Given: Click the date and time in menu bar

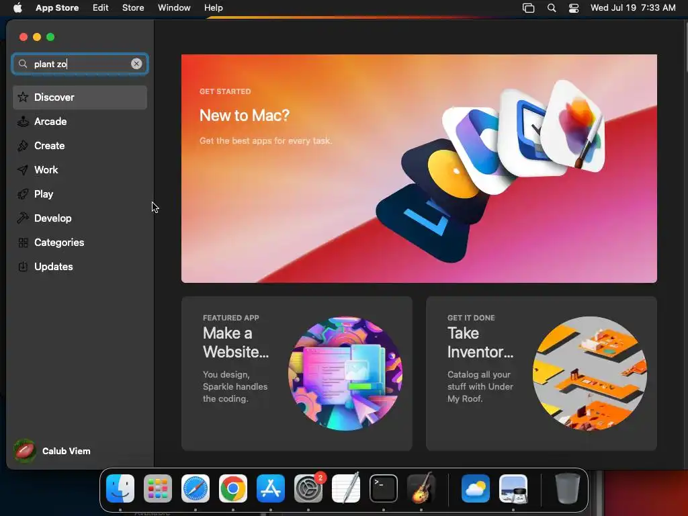Looking at the screenshot, I should 633,7.
